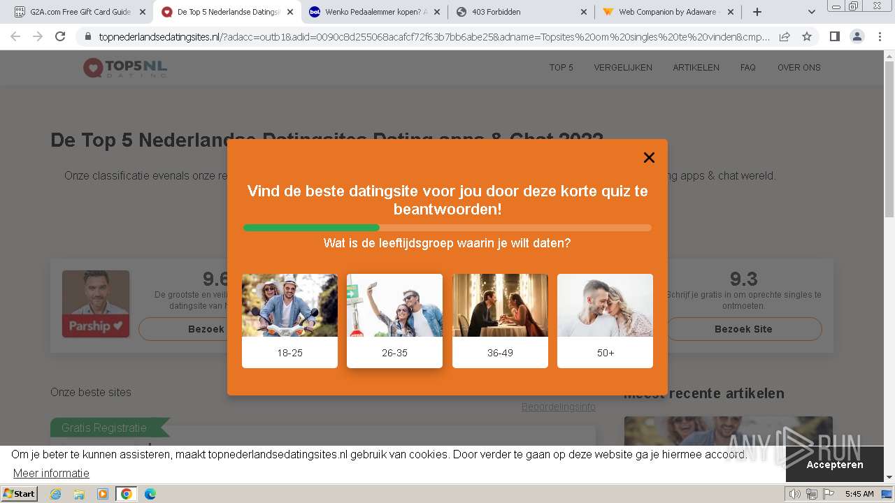The width and height of the screenshot is (895, 503).
Task: Expand the tab search dropdown arrow
Action: tap(811, 12)
